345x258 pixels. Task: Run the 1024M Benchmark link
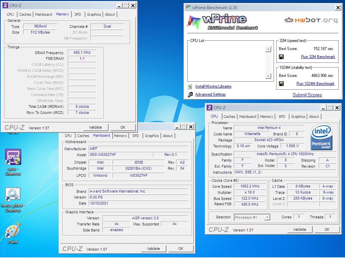coord(315,84)
